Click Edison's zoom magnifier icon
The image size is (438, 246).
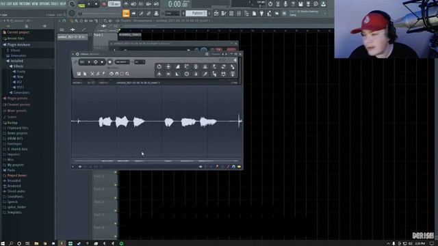pyautogui.click(x=127, y=74)
